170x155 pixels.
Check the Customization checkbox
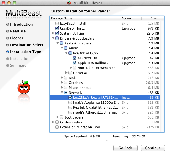57,122
